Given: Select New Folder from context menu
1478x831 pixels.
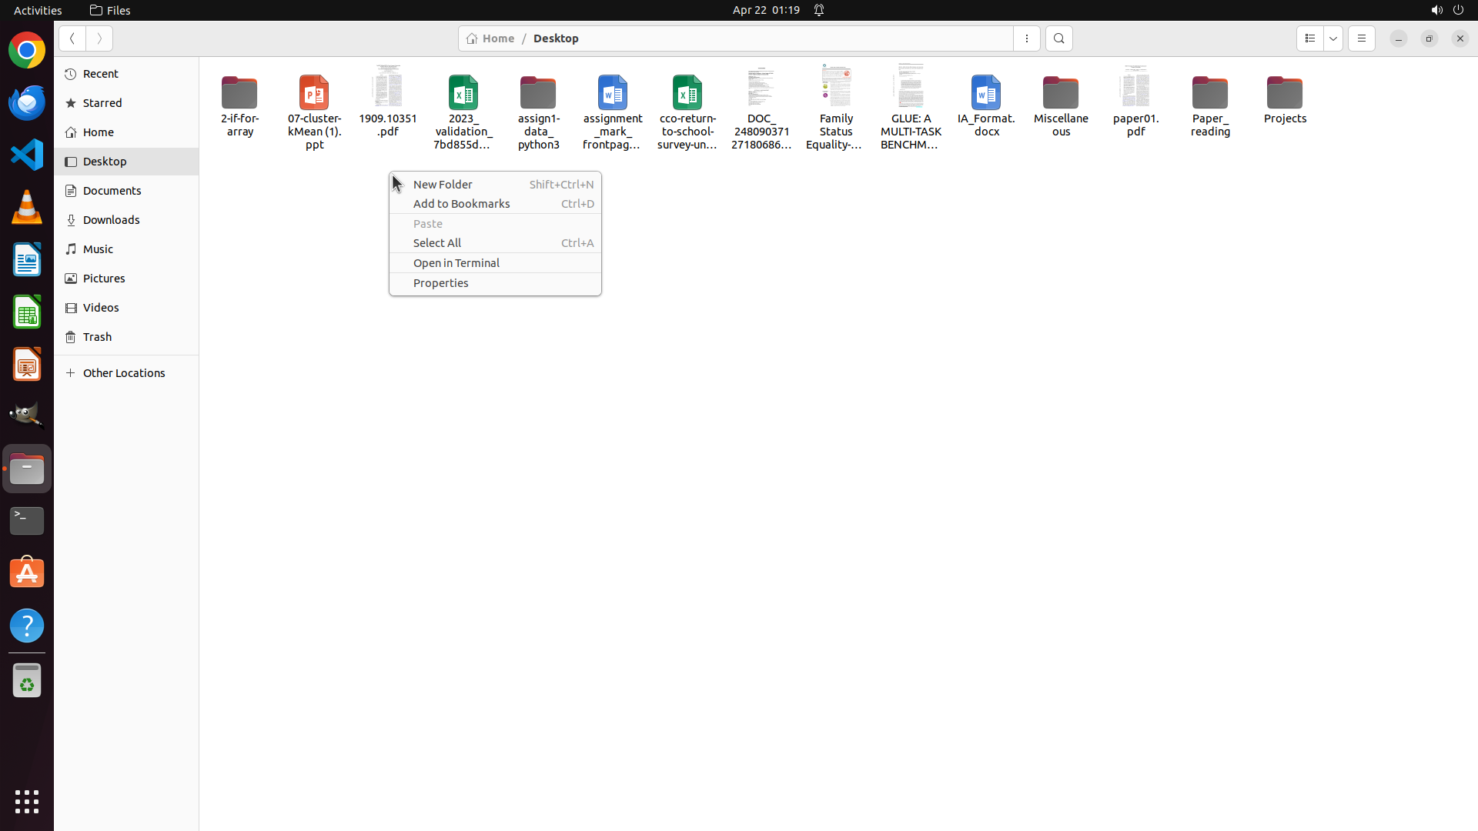Looking at the screenshot, I should click(x=443, y=185).
